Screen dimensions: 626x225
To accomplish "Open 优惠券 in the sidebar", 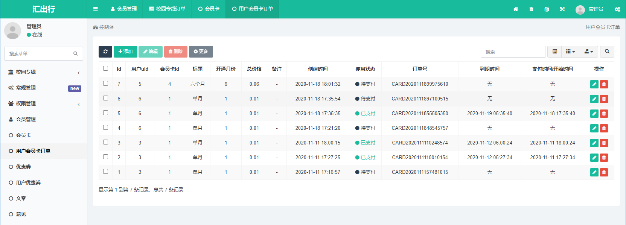I will [44, 167].
